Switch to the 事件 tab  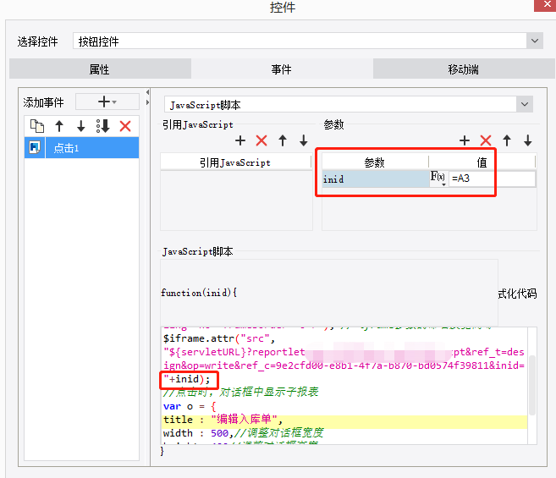pyautogui.click(x=282, y=69)
